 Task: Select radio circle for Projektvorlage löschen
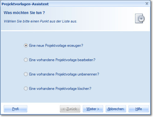[26, 89]
